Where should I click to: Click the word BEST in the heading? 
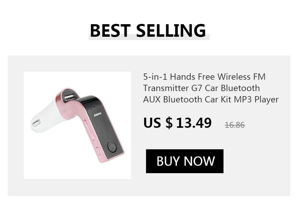(x=110, y=30)
